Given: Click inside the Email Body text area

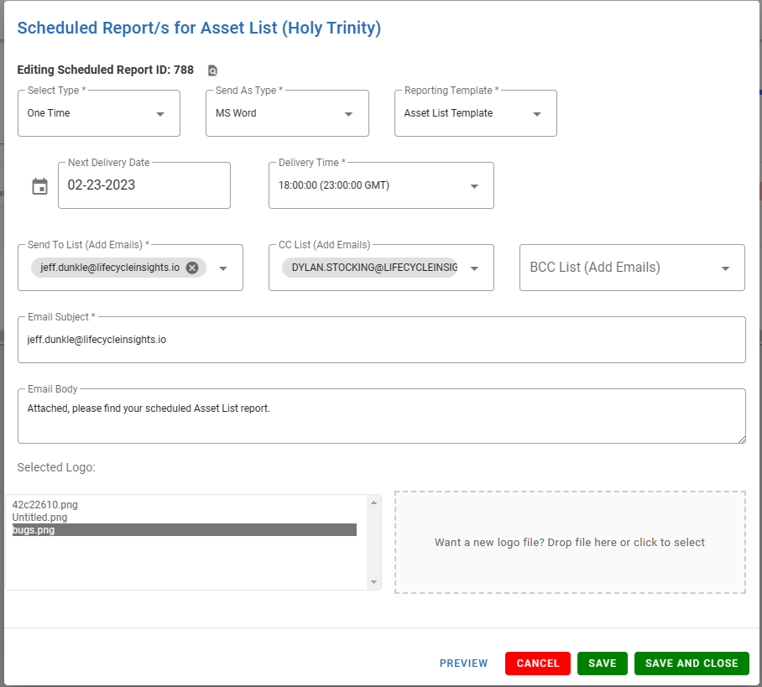Looking at the screenshot, I should [x=382, y=416].
